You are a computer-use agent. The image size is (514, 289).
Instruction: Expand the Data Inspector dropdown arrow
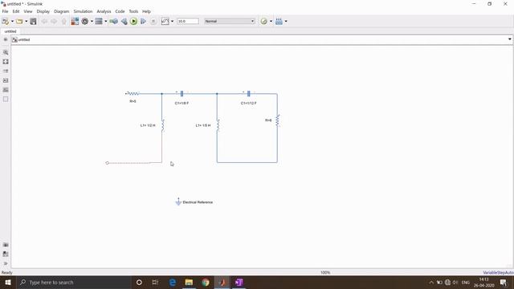[x=173, y=22]
